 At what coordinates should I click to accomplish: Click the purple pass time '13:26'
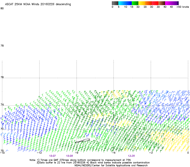tap(131, 156)
